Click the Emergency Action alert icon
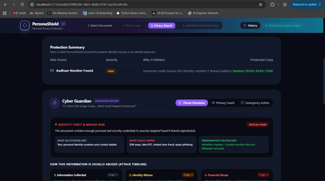 click(242, 103)
